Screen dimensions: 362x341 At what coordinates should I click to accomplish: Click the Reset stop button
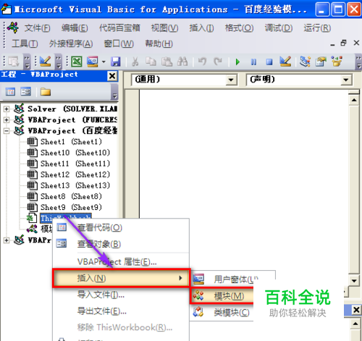[x=269, y=62]
